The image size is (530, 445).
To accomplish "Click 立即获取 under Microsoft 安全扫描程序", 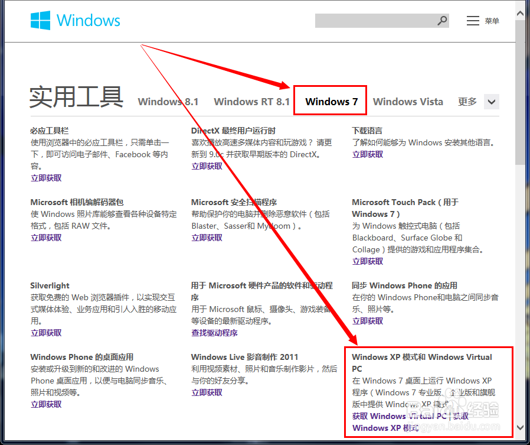I will coord(207,238).
